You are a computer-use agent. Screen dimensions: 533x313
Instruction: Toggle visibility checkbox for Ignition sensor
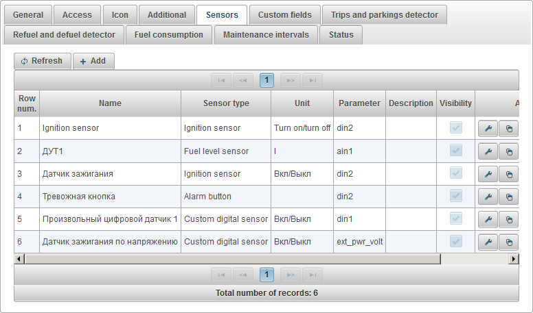click(x=456, y=128)
